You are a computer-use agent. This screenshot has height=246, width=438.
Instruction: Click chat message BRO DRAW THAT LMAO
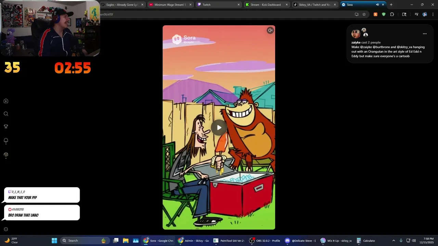click(x=42, y=213)
